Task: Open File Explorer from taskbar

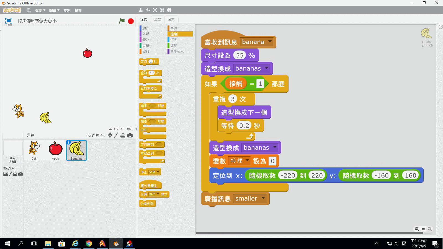Action: coord(48,243)
